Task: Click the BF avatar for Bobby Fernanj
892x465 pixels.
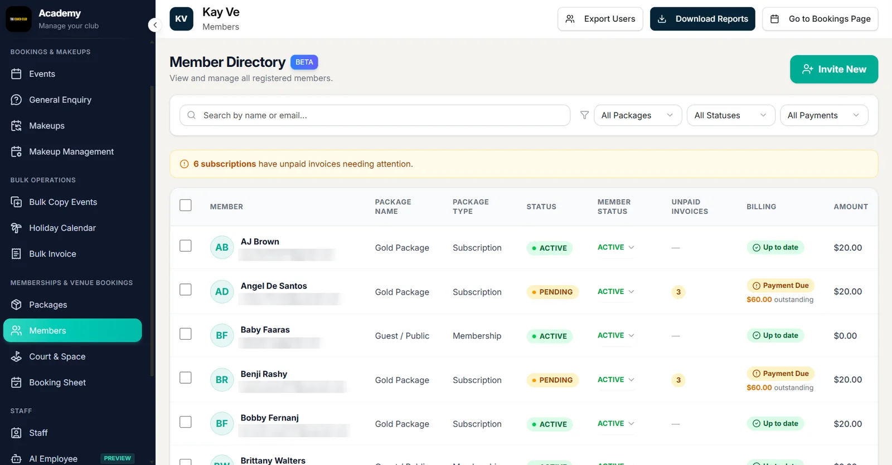Action: click(x=222, y=424)
